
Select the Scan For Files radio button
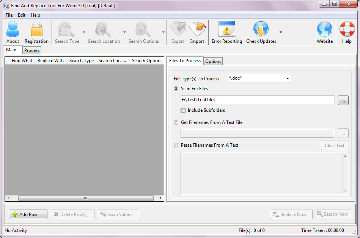[x=176, y=89]
